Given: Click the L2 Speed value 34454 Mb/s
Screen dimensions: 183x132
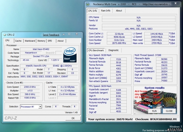Looking at the screenshot, I should coord(157,37).
